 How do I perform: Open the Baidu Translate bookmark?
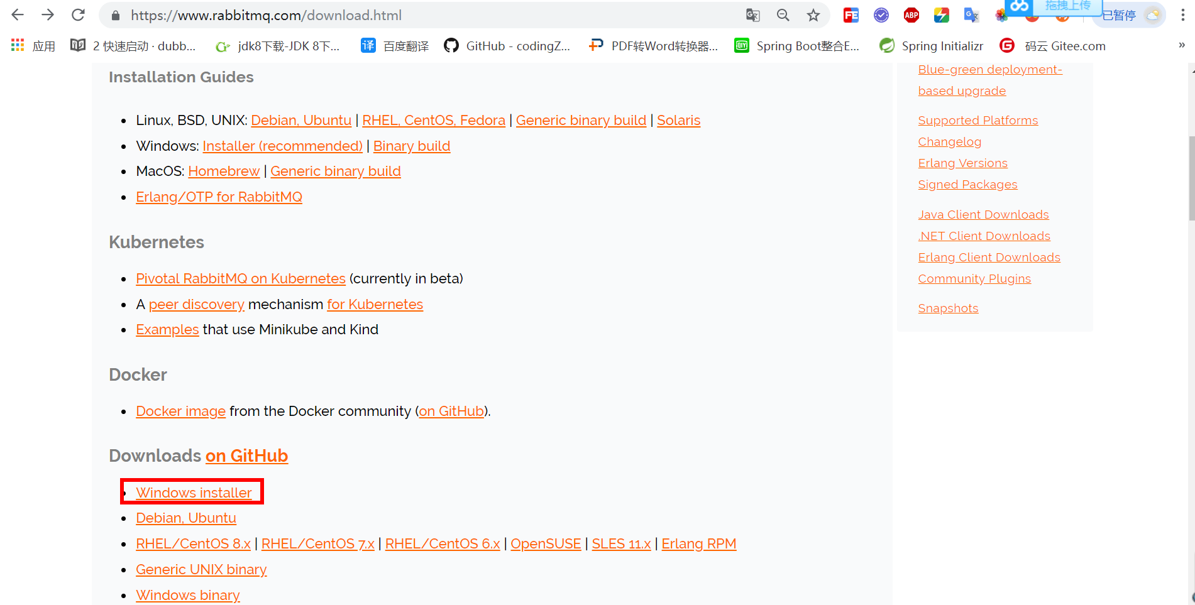tap(395, 46)
